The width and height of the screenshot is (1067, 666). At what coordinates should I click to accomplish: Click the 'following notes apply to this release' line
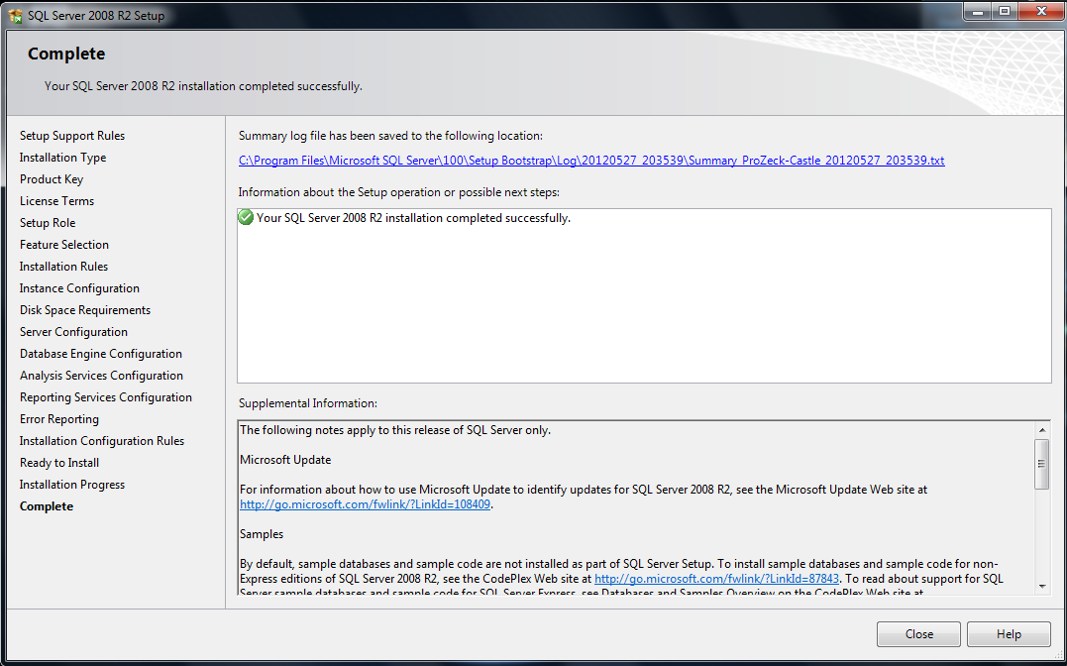pos(395,430)
